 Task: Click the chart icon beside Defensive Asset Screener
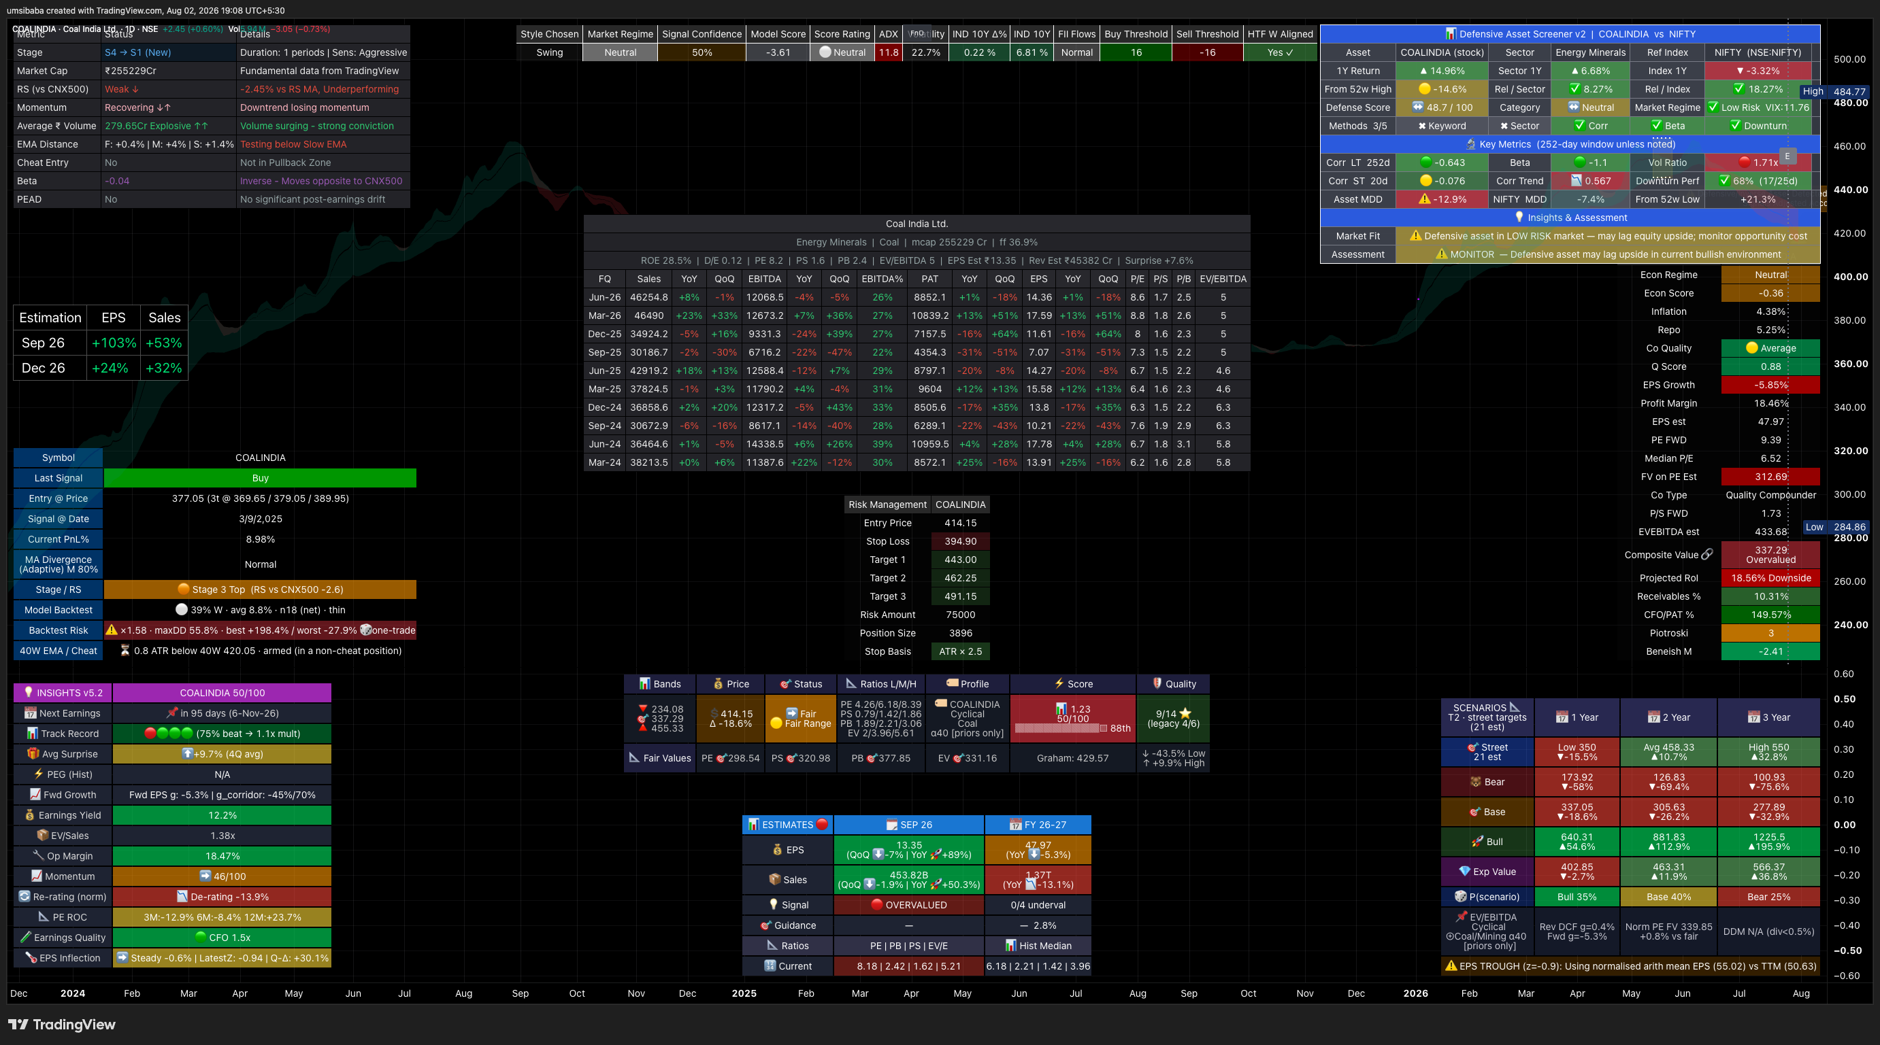point(1450,33)
